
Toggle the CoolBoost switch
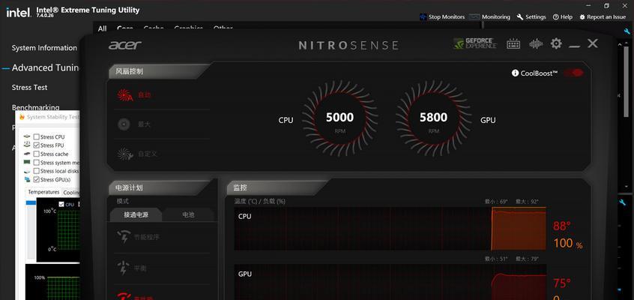(574, 73)
